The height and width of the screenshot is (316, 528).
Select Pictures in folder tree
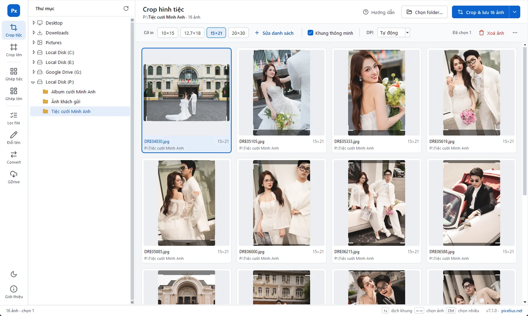click(54, 42)
